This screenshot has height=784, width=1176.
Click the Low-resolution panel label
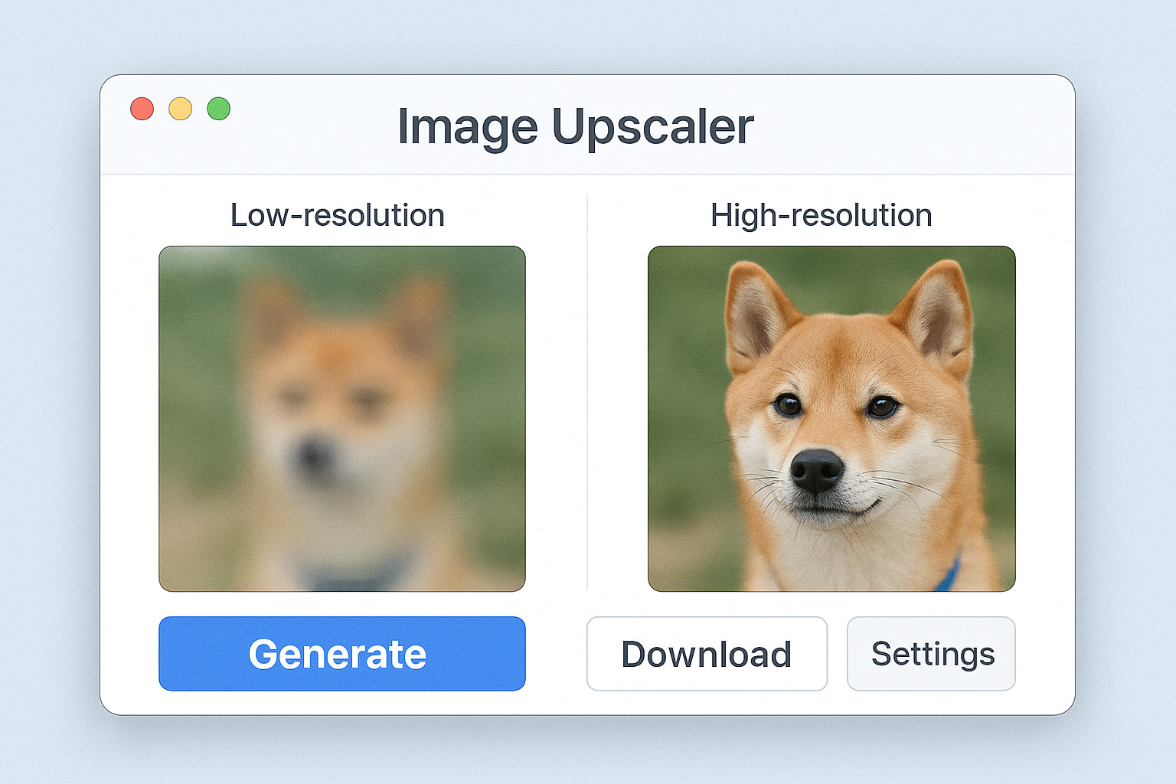338,215
